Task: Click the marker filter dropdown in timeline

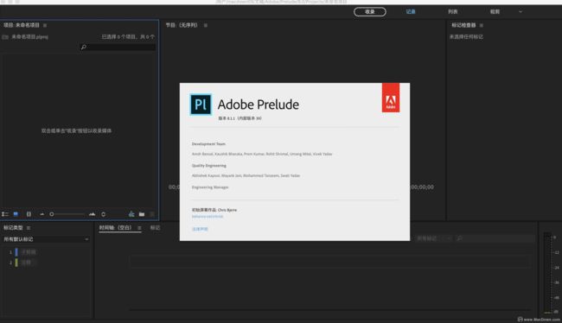Action: (x=433, y=238)
